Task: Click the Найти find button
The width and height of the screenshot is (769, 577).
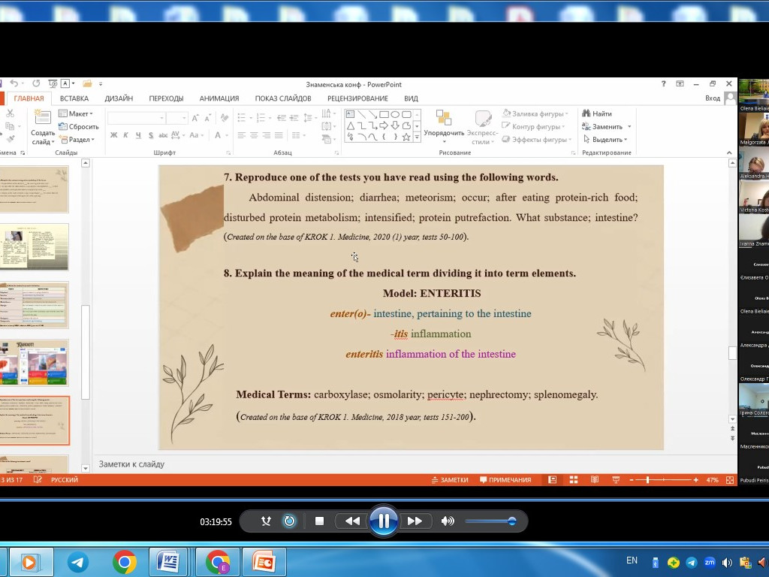Action: coord(597,113)
